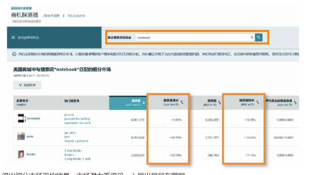This screenshot has height=175, width=310.
Task: Open the '3 ring binder' search term link
Action: tap(74, 150)
